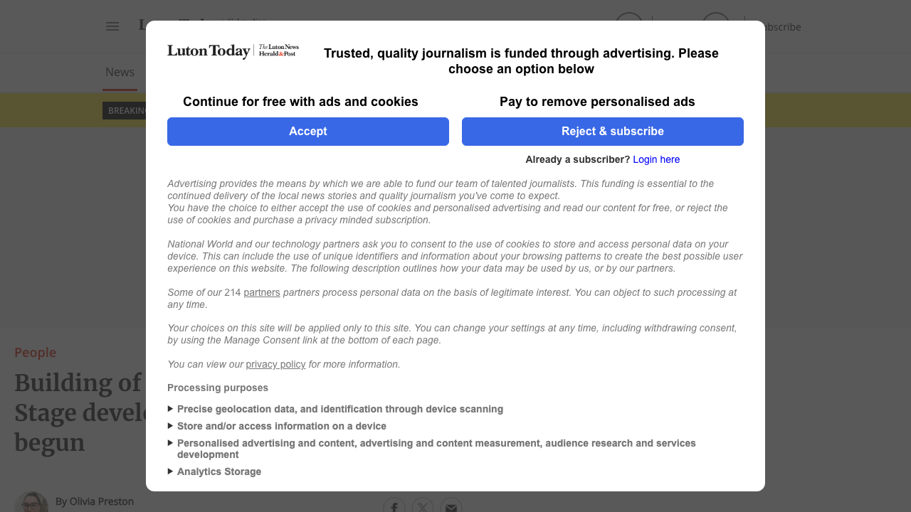View the 214 partners list
911x512 pixels.
[261, 292]
